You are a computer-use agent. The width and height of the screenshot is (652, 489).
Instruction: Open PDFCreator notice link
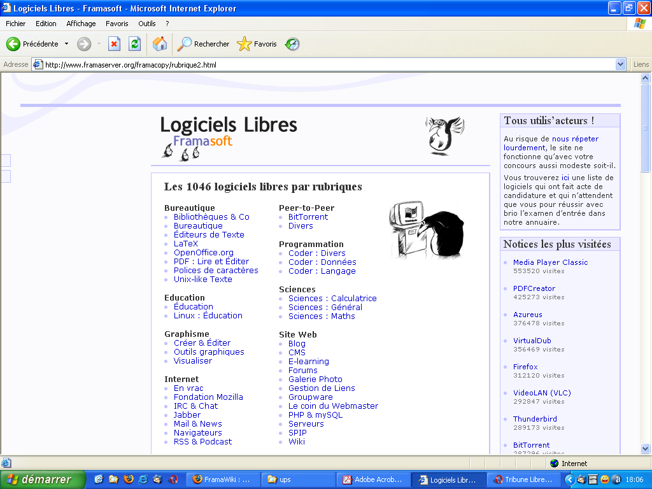click(x=534, y=288)
